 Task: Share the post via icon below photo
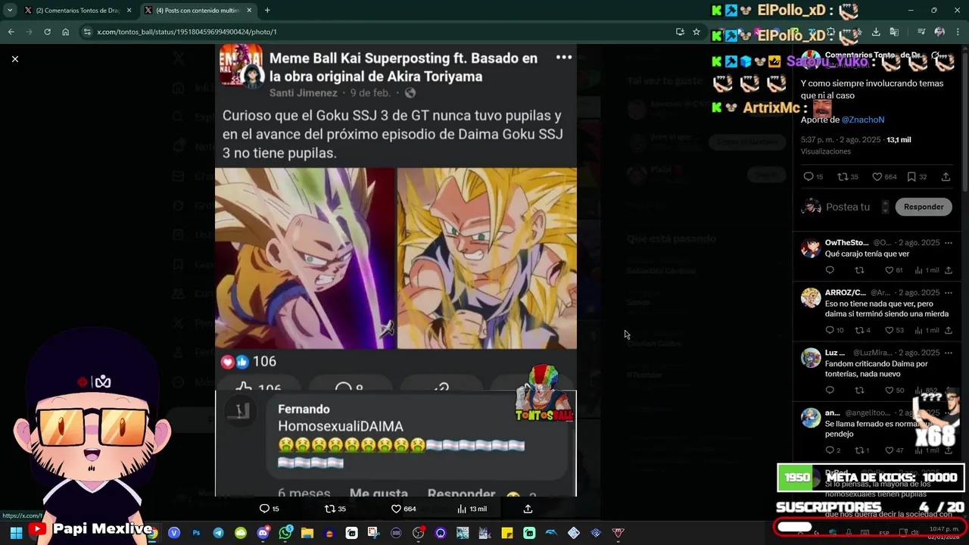tap(528, 509)
